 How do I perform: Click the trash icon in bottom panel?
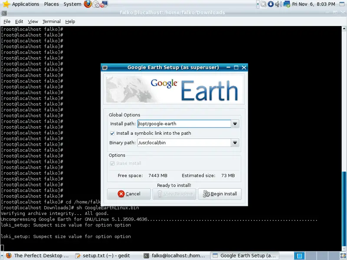343,256
